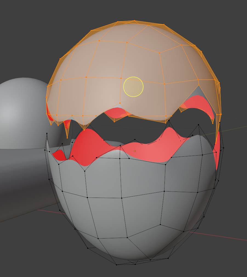247x277 pixels.
Task: Select the topmost orange vertex on the egg crown
Action: click(x=134, y=21)
